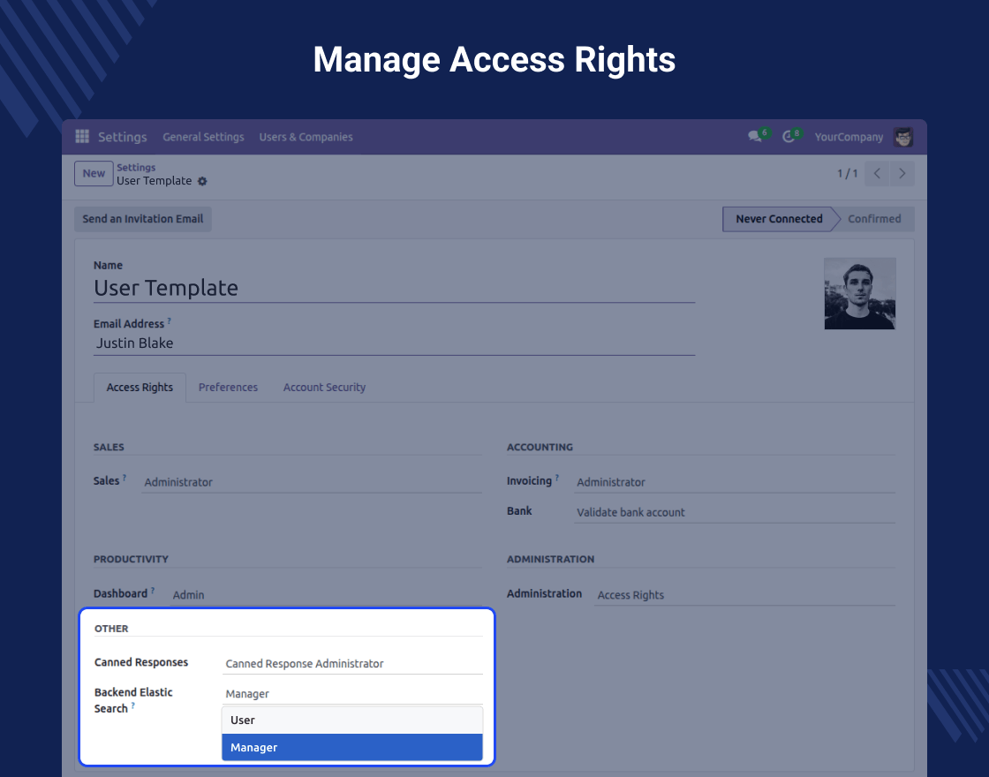
Task: Open the Sales access dropdown
Action: point(312,482)
